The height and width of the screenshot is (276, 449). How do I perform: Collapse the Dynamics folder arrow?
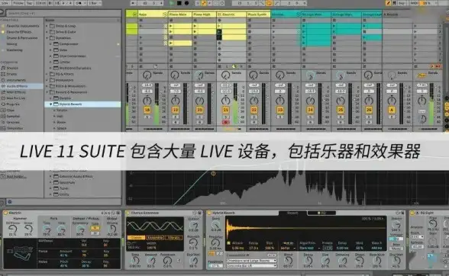pyautogui.click(x=47, y=38)
